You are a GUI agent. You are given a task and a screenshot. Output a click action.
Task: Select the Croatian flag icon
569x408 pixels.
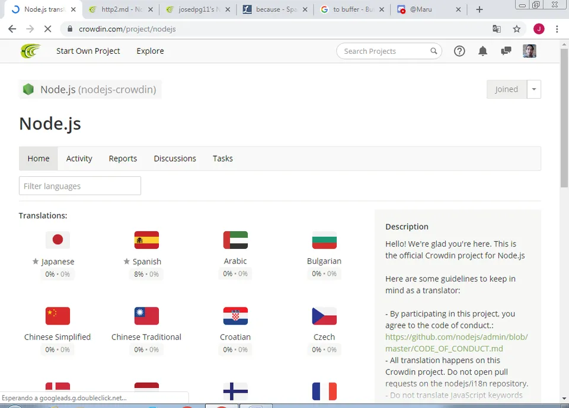click(235, 316)
